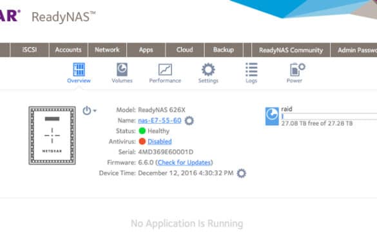Click the serial number 4MD369E60001D

point(166,152)
